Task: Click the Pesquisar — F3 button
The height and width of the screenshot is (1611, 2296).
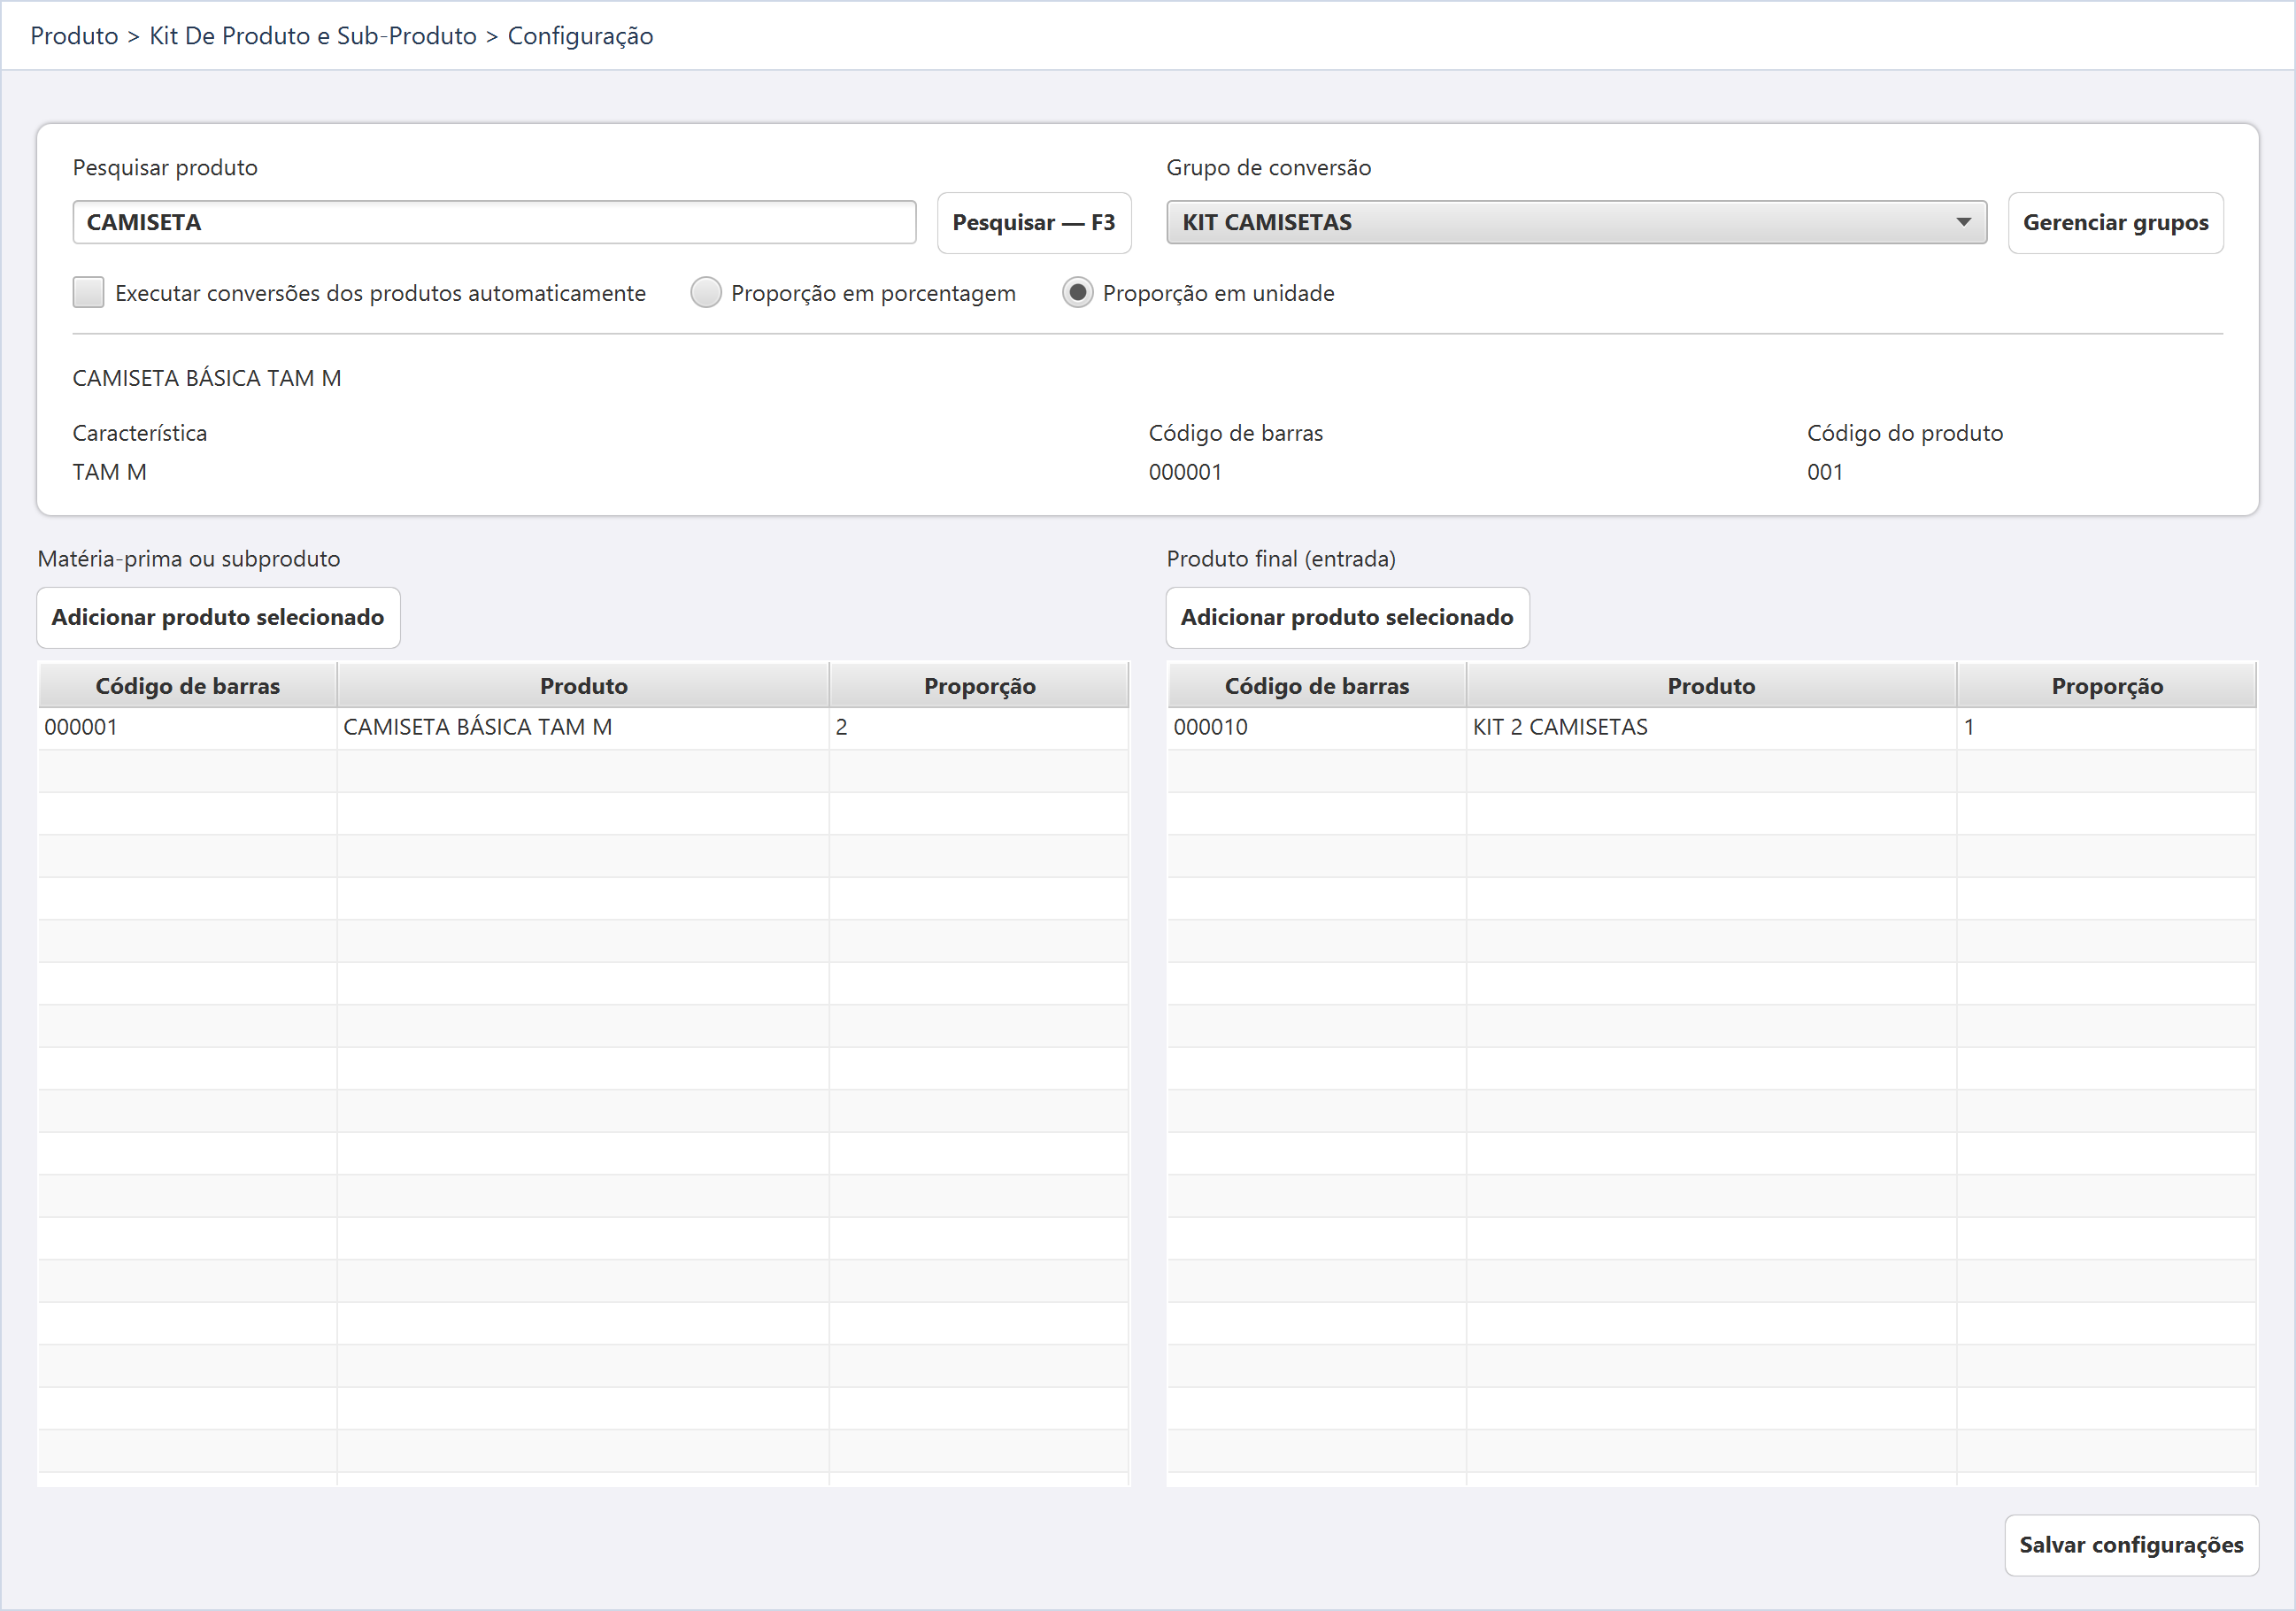Action: coord(1034,223)
